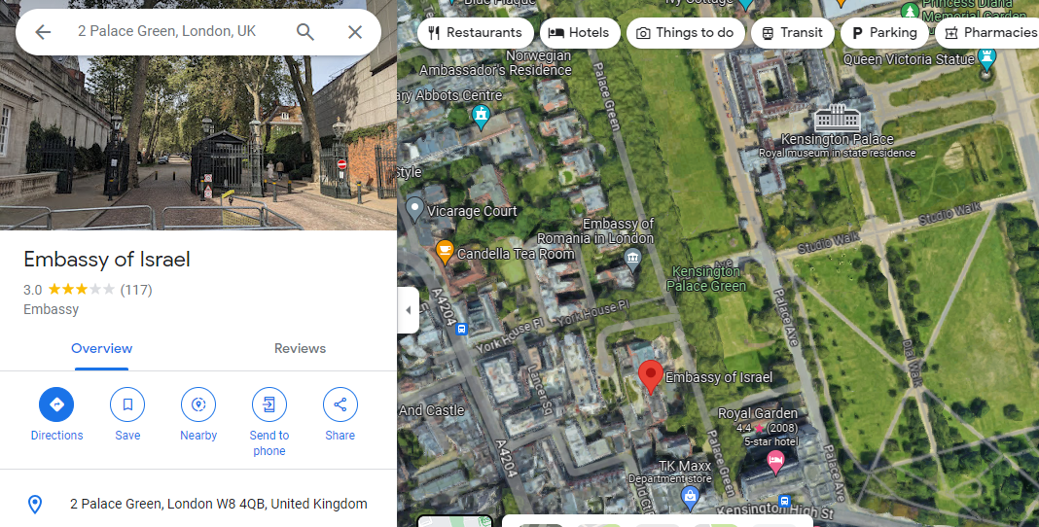
Task: Select the Pharmacies chip
Action: [988, 32]
